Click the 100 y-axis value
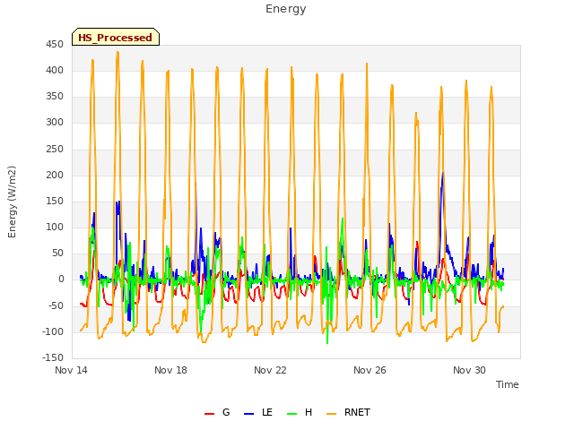 point(55,227)
